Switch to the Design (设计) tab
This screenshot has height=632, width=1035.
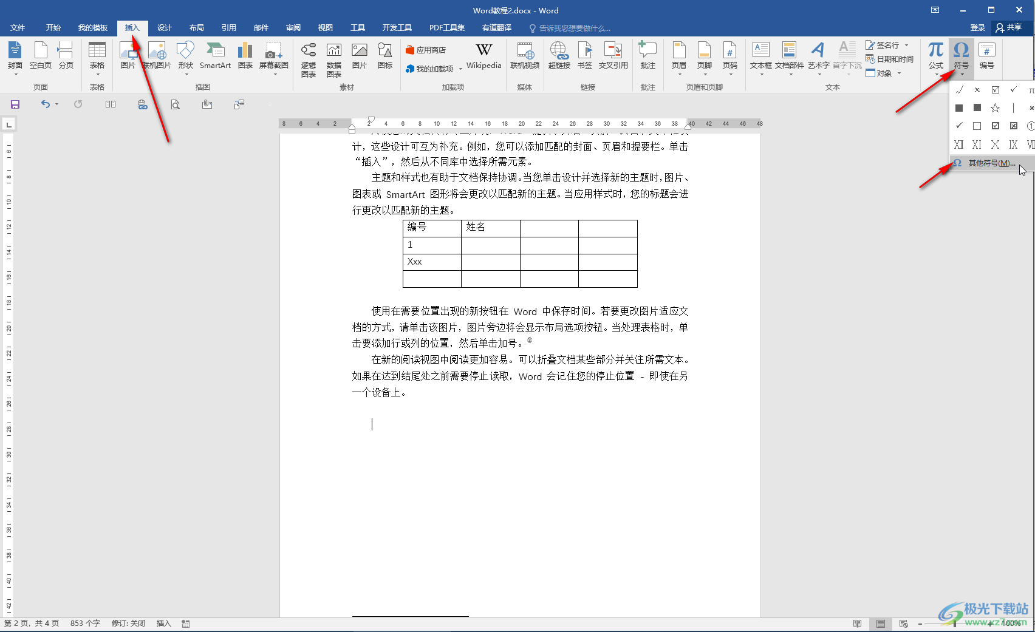(x=164, y=28)
